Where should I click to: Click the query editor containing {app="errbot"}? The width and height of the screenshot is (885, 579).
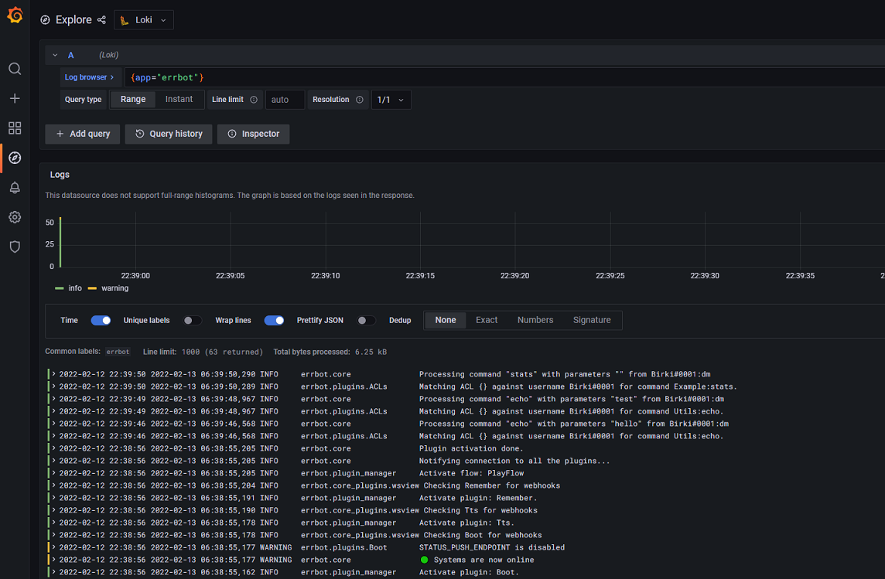pyautogui.click(x=504, y=77)
